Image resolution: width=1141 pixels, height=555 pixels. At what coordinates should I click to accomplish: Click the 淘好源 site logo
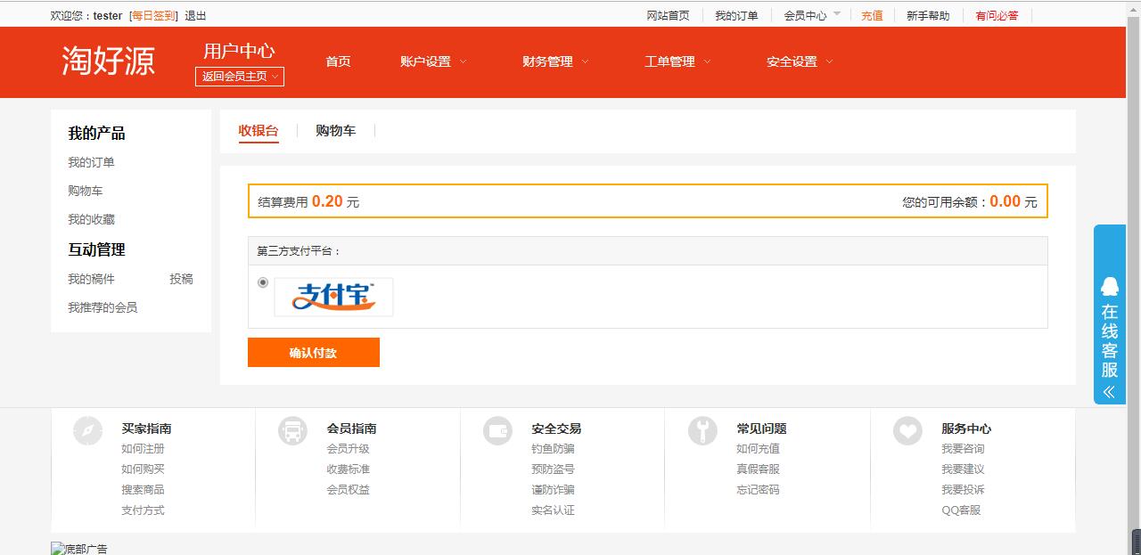[x=109, y=61]
